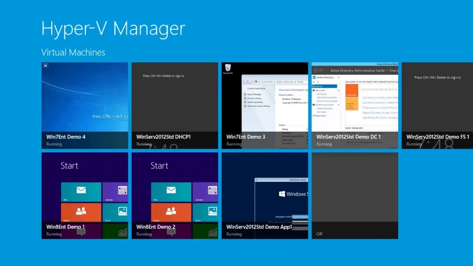Click the Hyper-V Manager title
This screenshot has height=266, width=473.
(x=113, y=29)
